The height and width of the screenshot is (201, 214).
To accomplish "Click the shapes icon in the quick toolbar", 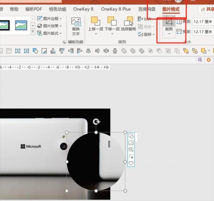I will click(x=35, y=51).
